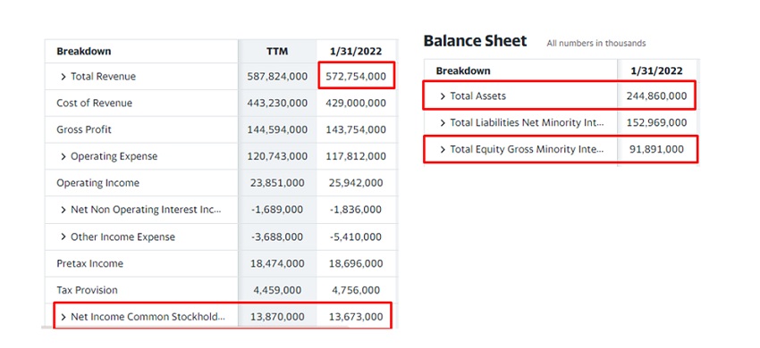Screen dimensions: 760x348
Task: Click Operating Income value 25,942,000
Action: [357, 183]
